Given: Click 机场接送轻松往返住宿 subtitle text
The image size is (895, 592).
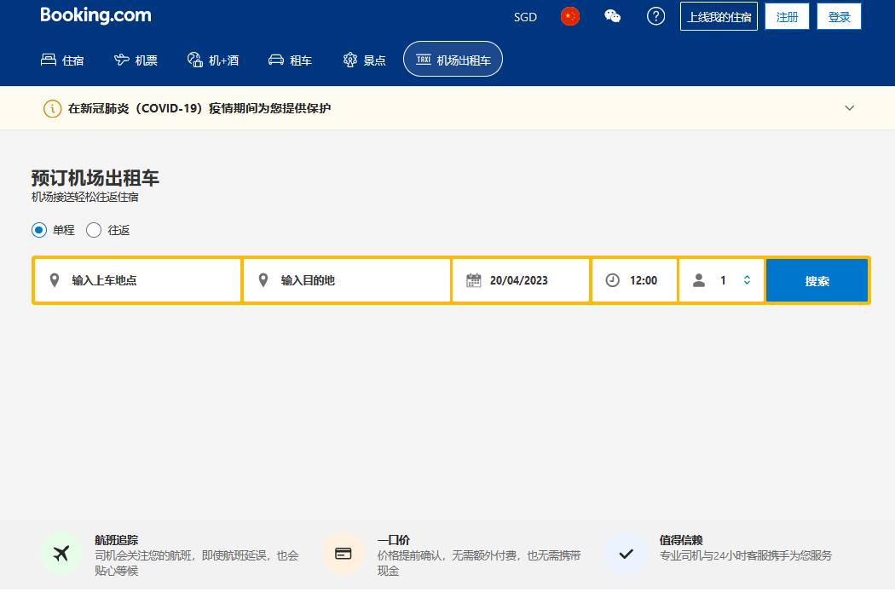Looking at the screenshot, I should (85, 198).
